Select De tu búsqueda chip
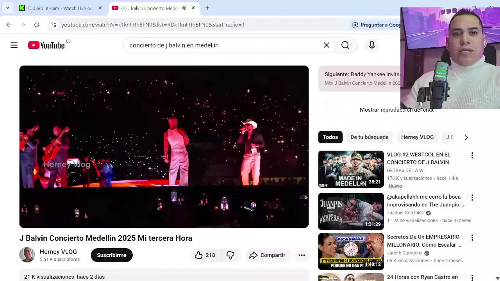 pyautogui.click(x=370, y=137)
